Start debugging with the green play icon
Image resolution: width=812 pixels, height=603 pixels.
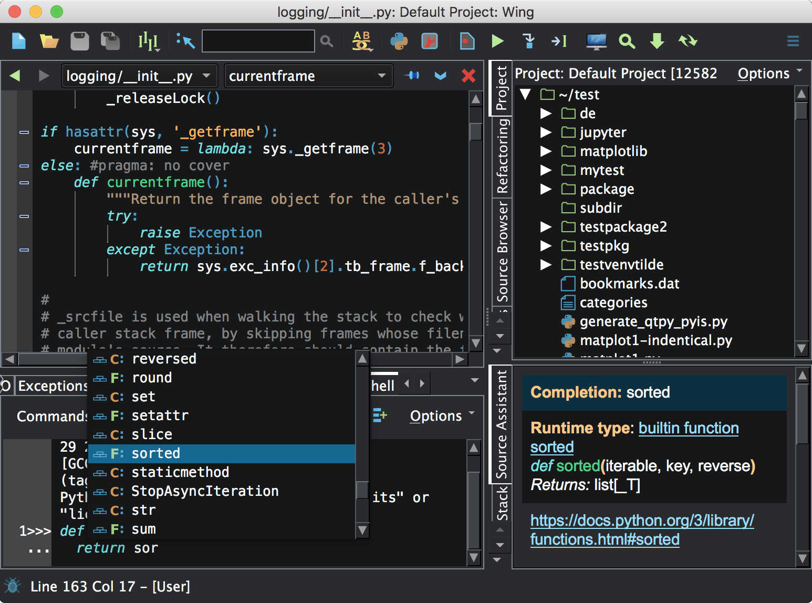tap(497, 41)
